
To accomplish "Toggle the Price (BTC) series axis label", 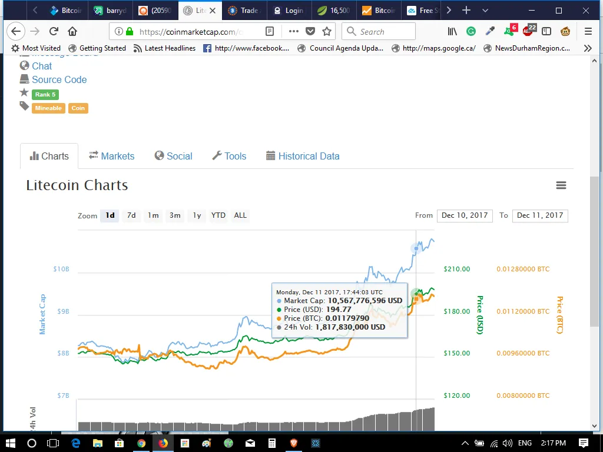I will pos(560,315).
